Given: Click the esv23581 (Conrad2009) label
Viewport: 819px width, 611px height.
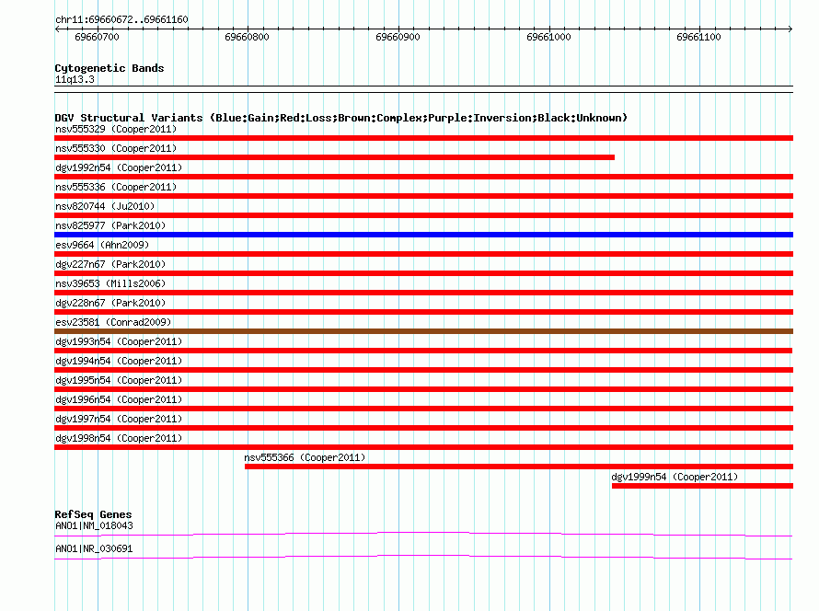Looking at the screenshot, I should (x=113, y=322).
